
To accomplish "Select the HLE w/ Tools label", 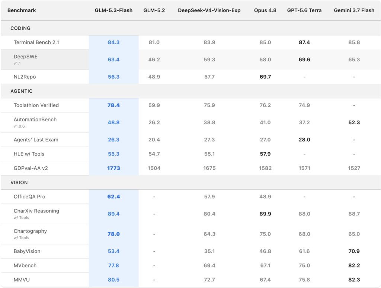I will point(29,154).
